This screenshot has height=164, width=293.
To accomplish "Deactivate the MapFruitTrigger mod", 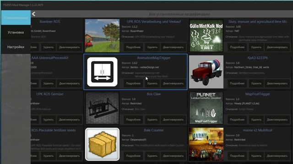I will pos(277,120).
